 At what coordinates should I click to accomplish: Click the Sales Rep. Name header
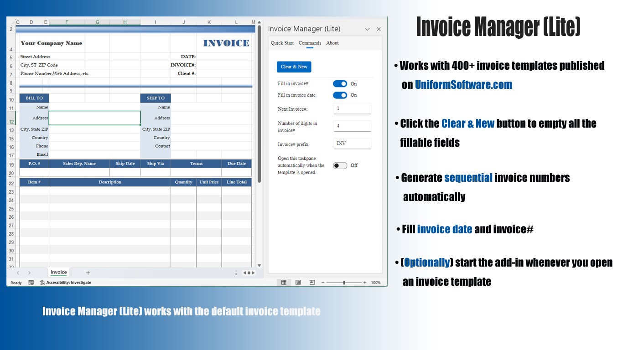(79, 164)
